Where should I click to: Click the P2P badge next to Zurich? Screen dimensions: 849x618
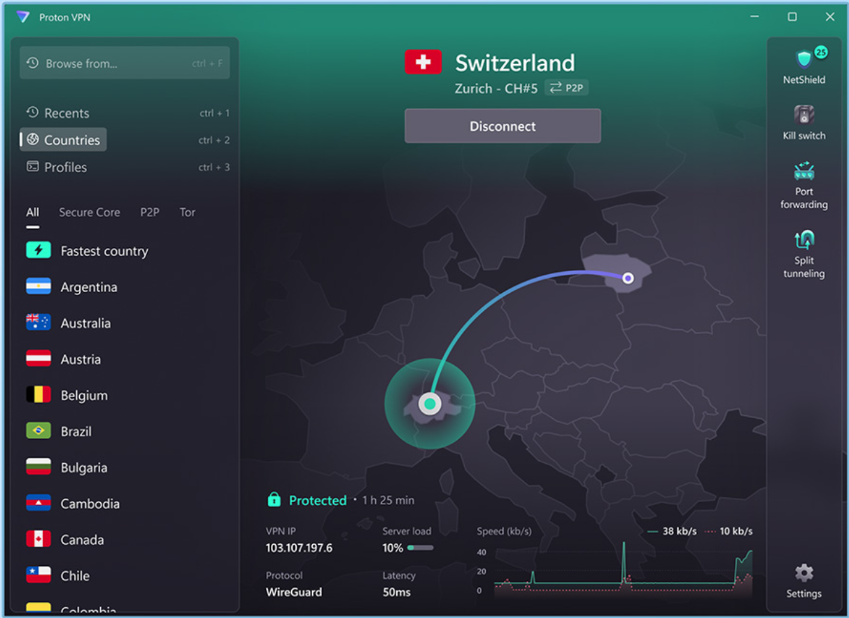point(566,88)
